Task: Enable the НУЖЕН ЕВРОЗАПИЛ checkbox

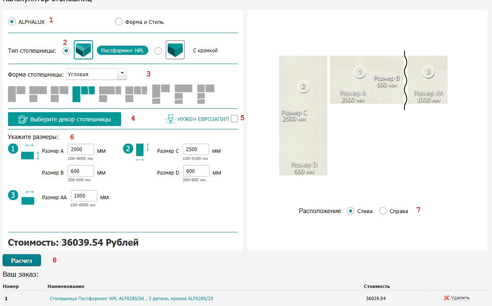Action: 234,119
